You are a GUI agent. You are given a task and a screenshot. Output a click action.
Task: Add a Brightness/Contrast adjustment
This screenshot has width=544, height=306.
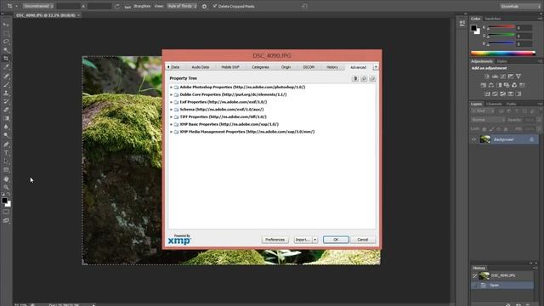(487, 76)
